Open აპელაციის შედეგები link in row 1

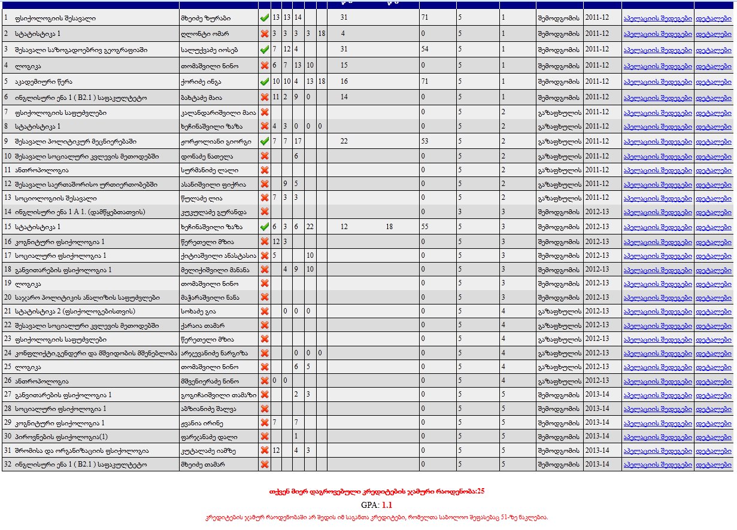pyautogui.click(x=657, y=19)
